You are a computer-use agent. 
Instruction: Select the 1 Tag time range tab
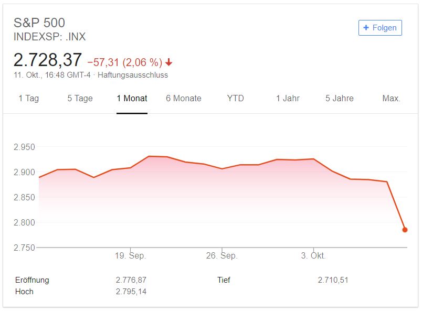29,98
